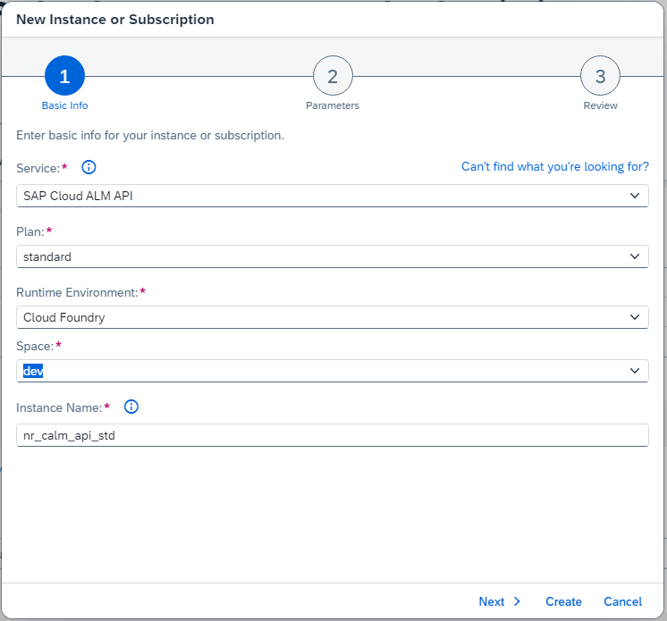This screenshot has height=621, width=667.
Task: Click the Create button
Action: [x=563, y=601]
